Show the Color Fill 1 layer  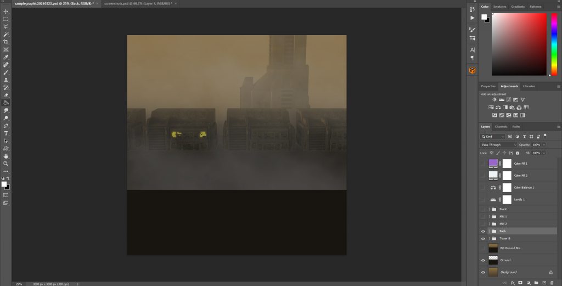483,164
